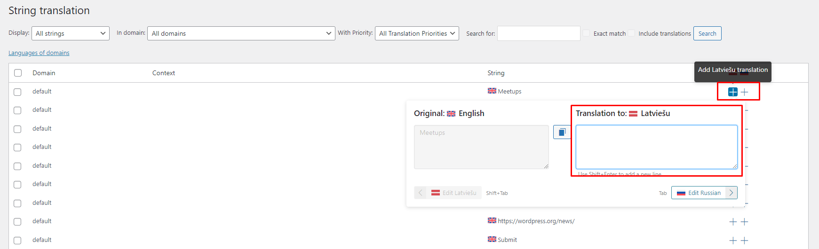Open the All Translation Priorities dropdown
The image size is (819, 249).
pyautogui.click(x=416, y=33)
